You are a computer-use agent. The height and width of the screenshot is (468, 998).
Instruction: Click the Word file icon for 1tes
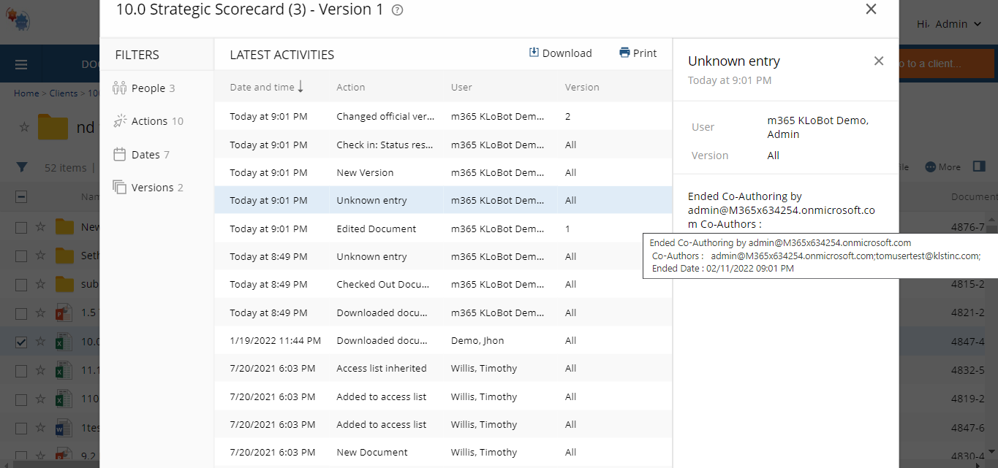point(64,429)
